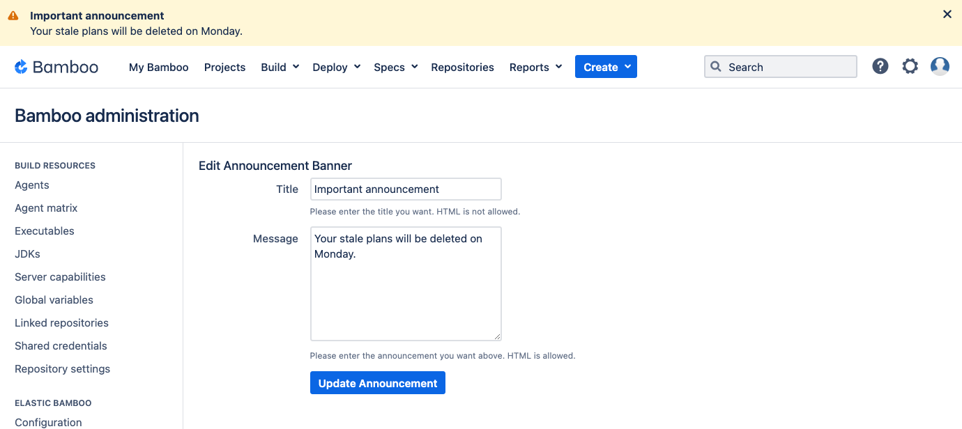Open the settings gear icon
Viewport: 962px width, 429px height.
(910, 67)
